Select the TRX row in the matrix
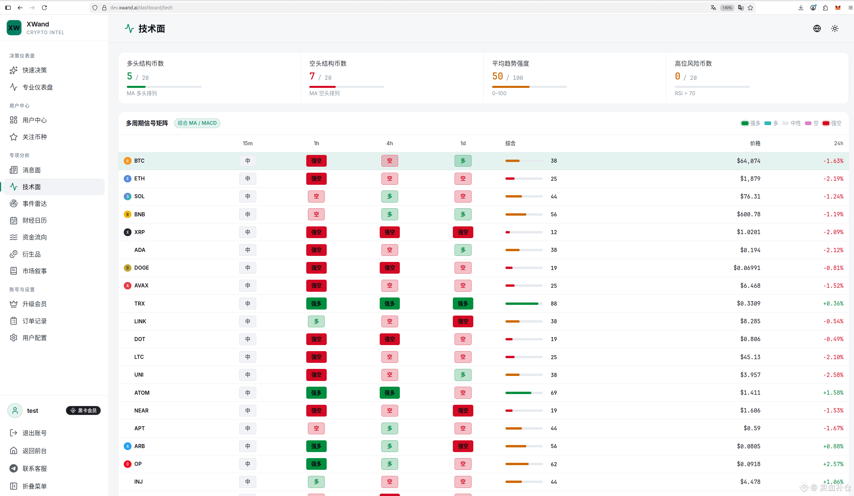The width and height of the screenshot is (854, 496). [x=484, y=304]
